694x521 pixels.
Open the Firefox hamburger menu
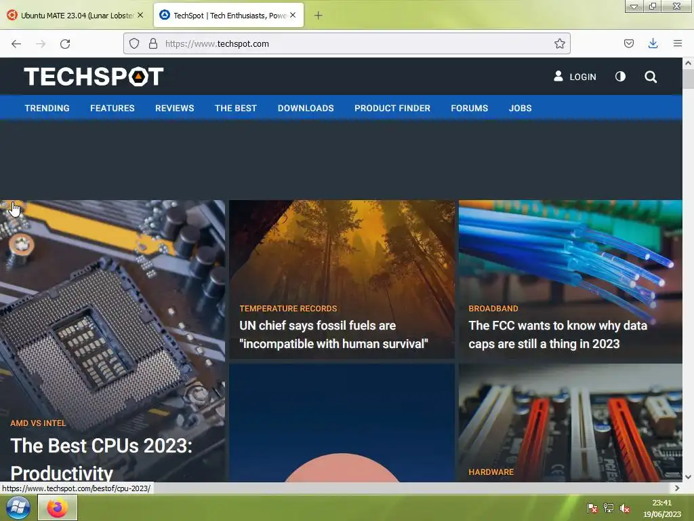point(678,43)
